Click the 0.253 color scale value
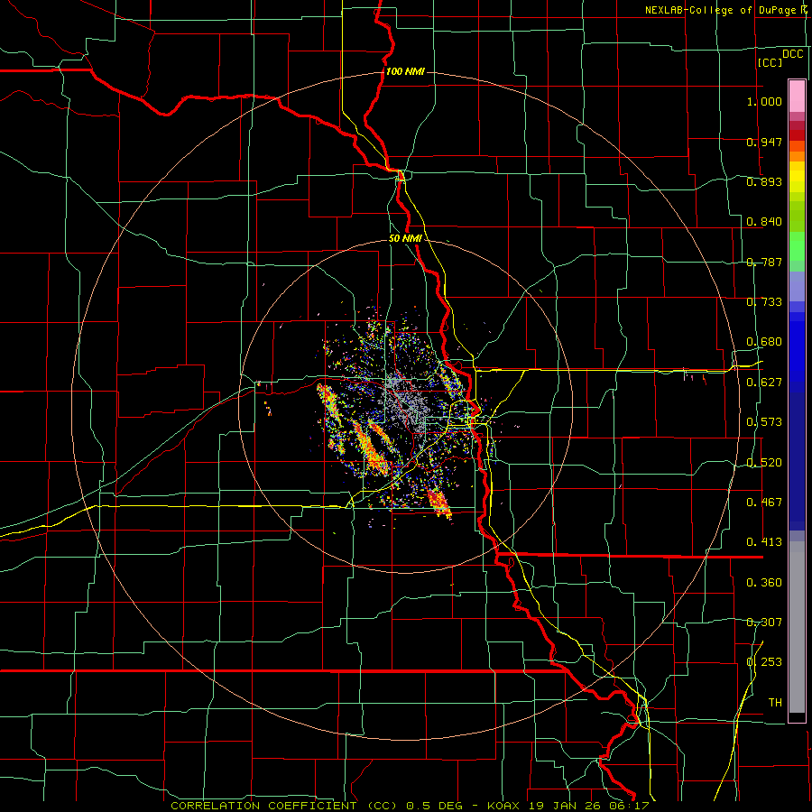Screen dimensions: 812x812 click(764, 662)
